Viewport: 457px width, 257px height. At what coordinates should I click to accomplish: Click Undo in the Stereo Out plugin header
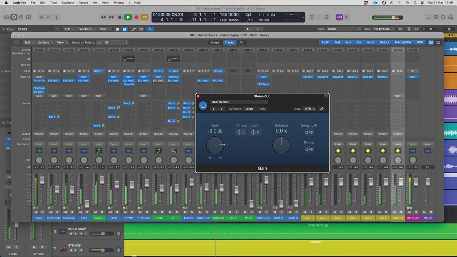(249, 109)
